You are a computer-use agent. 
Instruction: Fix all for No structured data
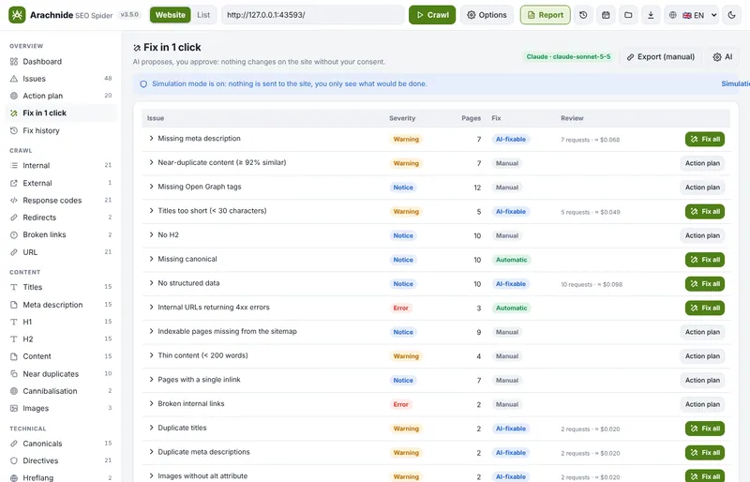click(705, 284)
